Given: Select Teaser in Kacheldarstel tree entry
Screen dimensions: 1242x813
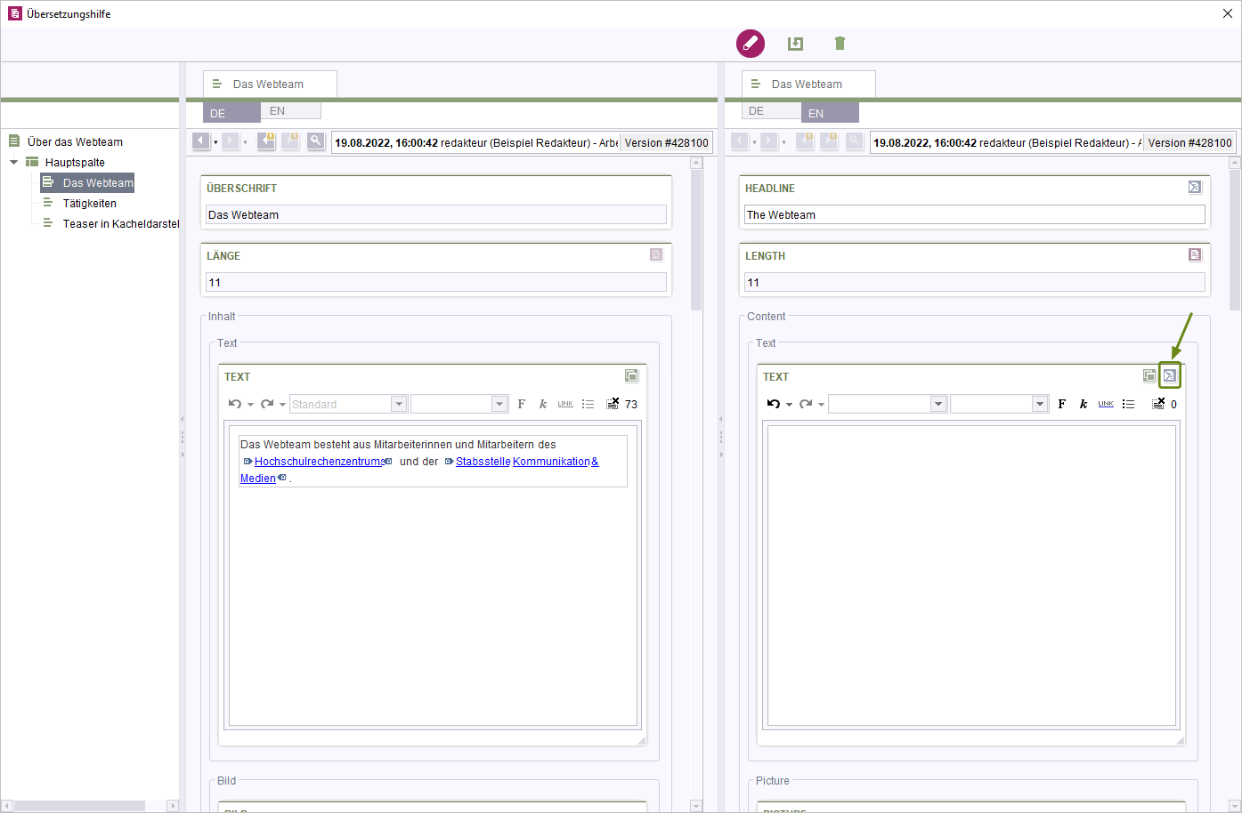Looking at the screenshot, I should point(120,223).
